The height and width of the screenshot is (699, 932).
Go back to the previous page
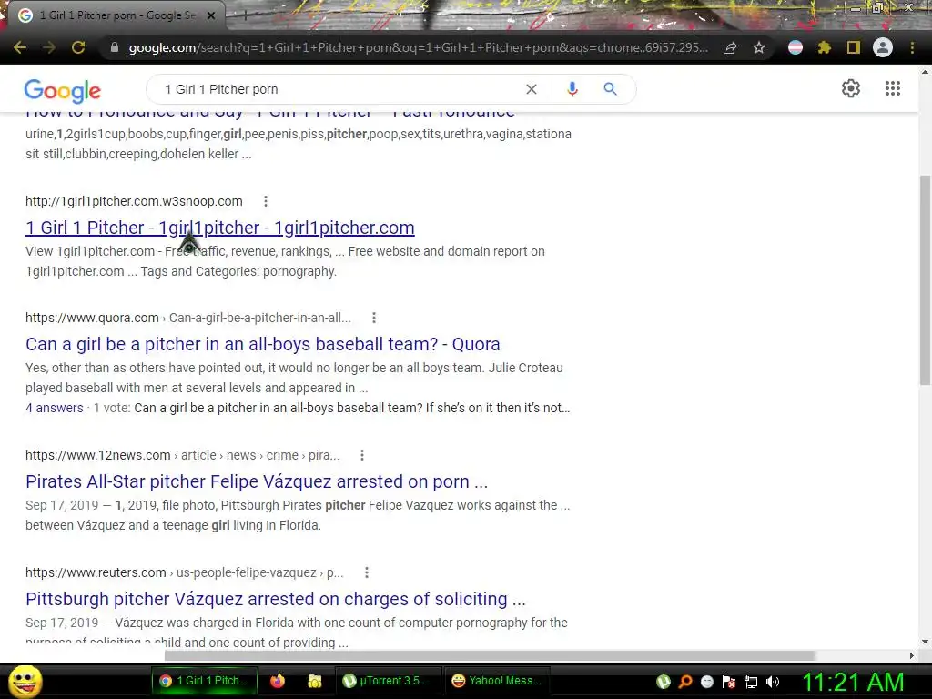20,47
